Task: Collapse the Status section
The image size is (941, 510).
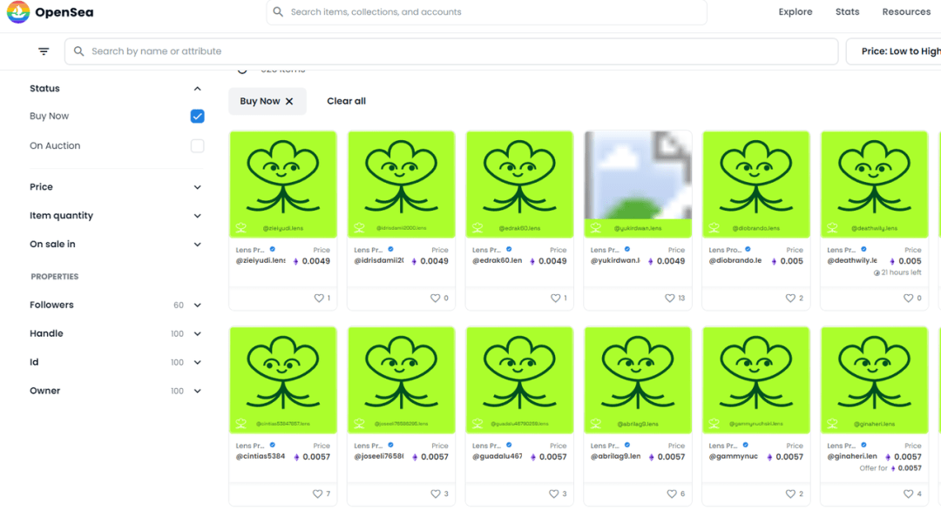Action: [197, 89]
